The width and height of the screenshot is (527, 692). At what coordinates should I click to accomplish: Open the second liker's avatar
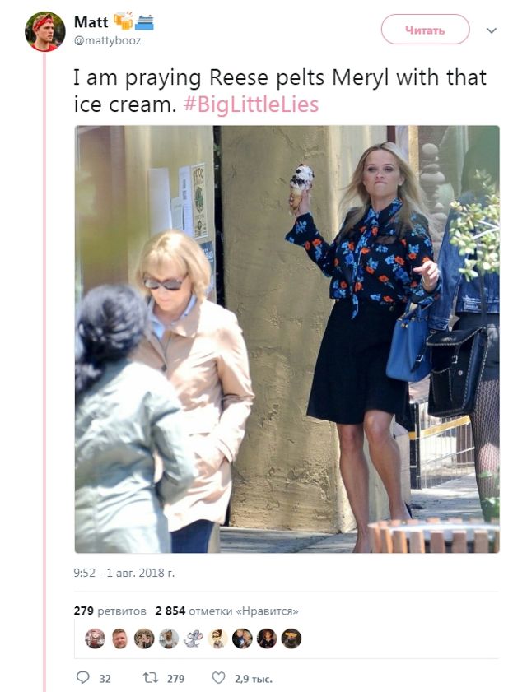point(119,639)
